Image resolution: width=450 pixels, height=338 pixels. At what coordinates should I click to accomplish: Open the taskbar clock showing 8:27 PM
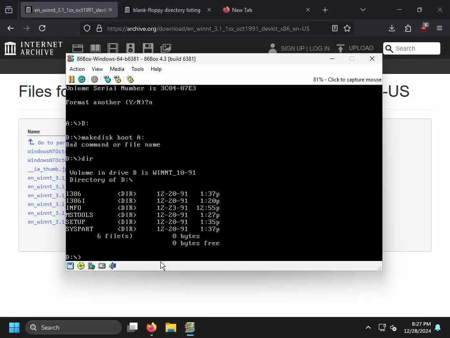[417, 327]
